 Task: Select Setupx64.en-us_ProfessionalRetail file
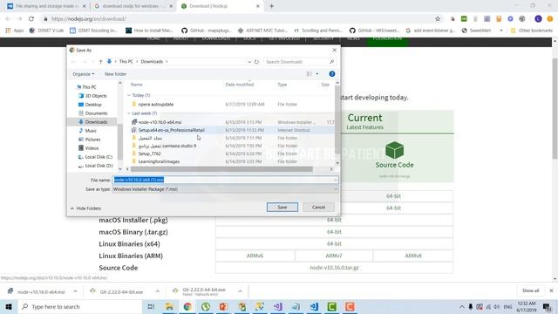pyautogui.click(x=171, y=130)
